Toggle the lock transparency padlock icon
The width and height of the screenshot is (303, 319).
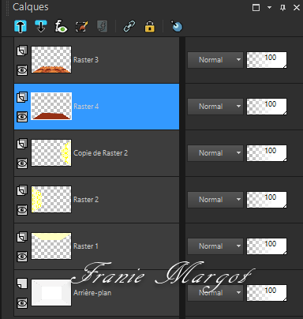pyautogui.click(x=150, y=26)
